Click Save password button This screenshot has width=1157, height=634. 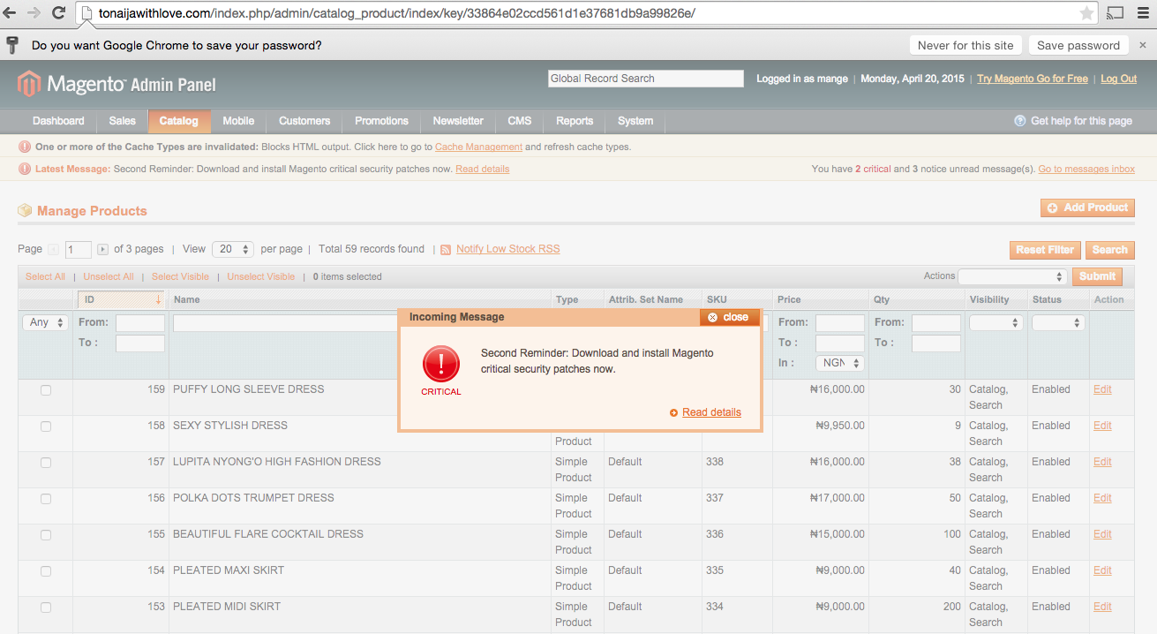tap(1078, 45)
